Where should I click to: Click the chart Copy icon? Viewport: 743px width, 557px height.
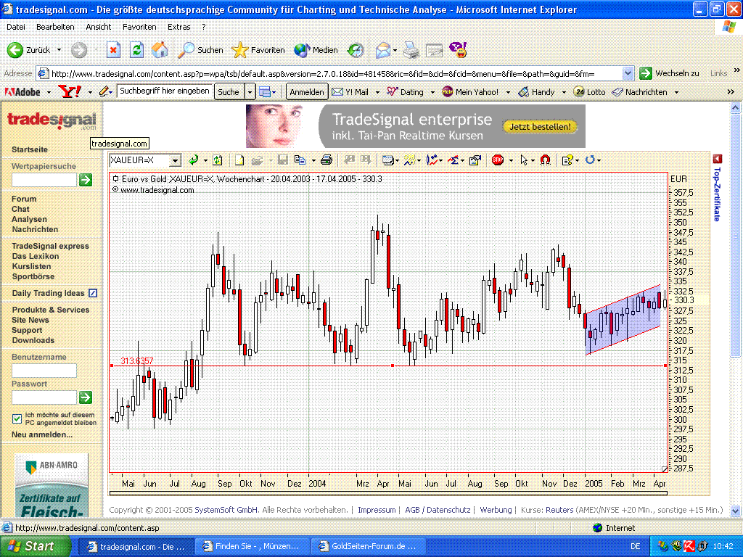[x=300, y=160]
